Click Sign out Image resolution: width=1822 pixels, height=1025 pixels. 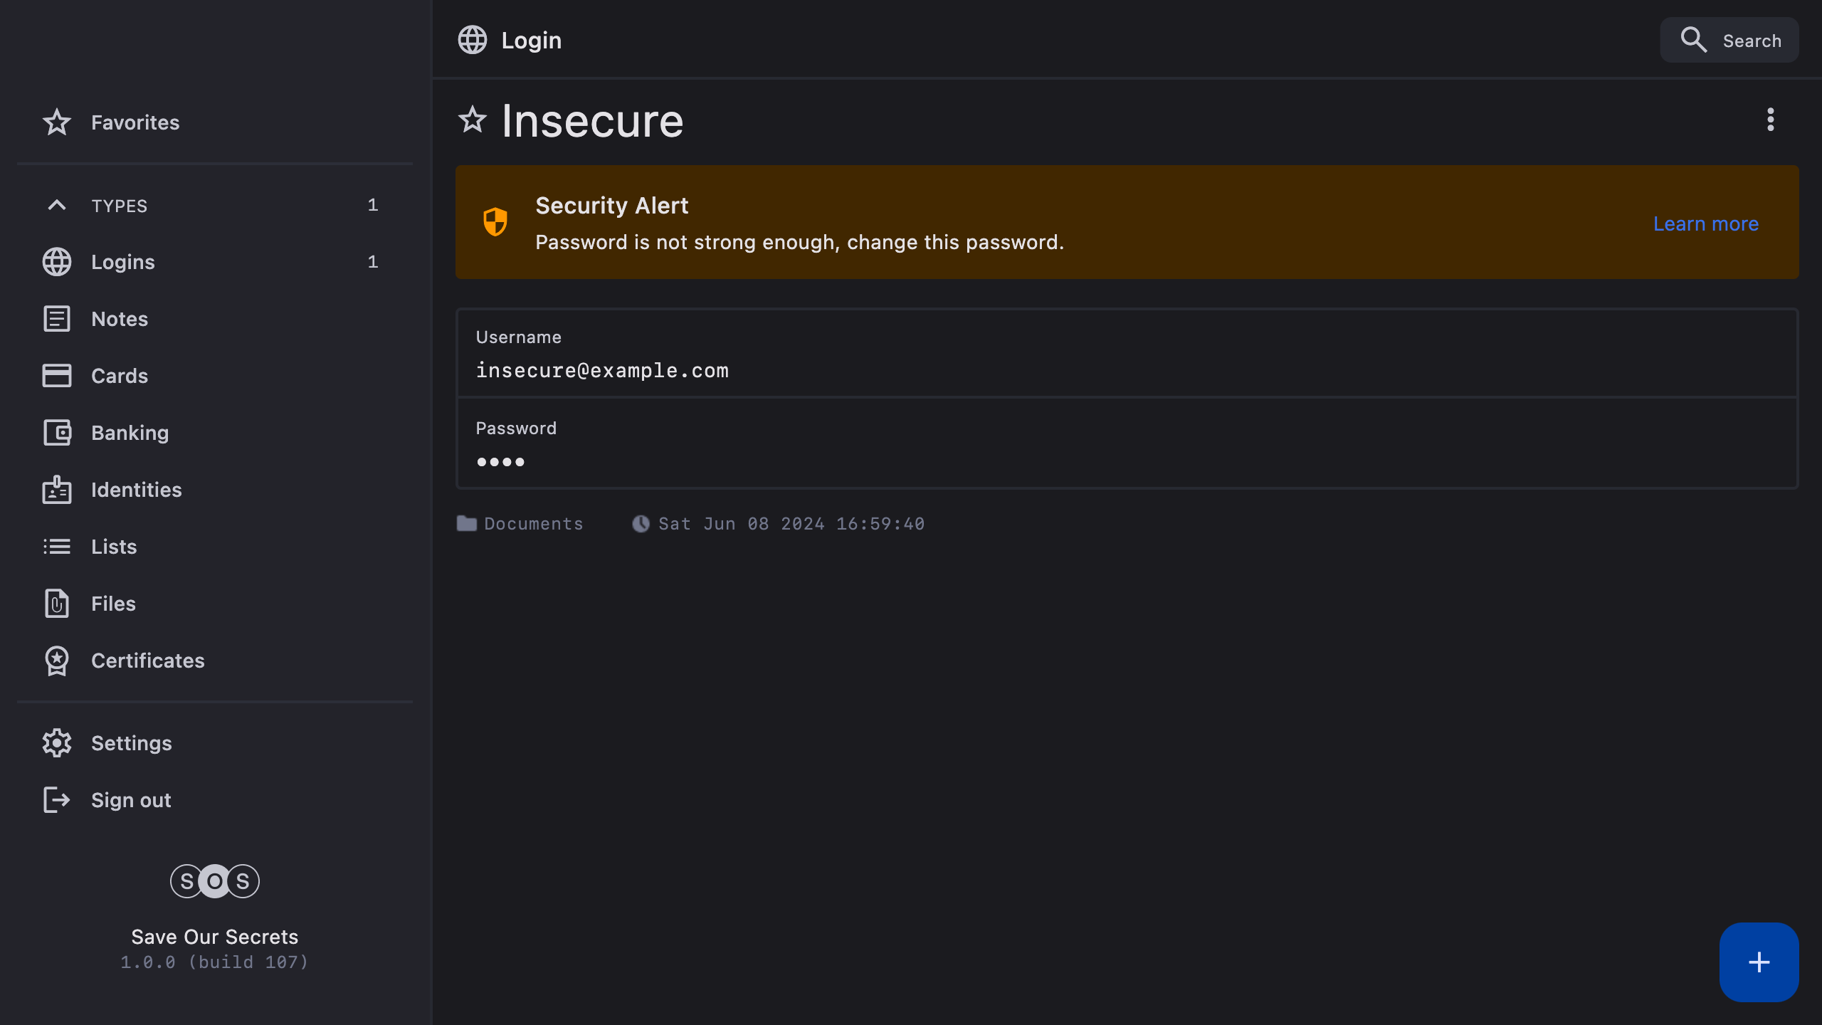(131, 800)
